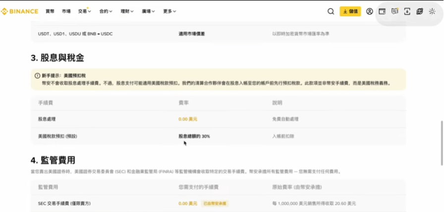Click the yellow 儲值 deposit button
The height and width of the screenshot is (212, 444).
point(350,11)
